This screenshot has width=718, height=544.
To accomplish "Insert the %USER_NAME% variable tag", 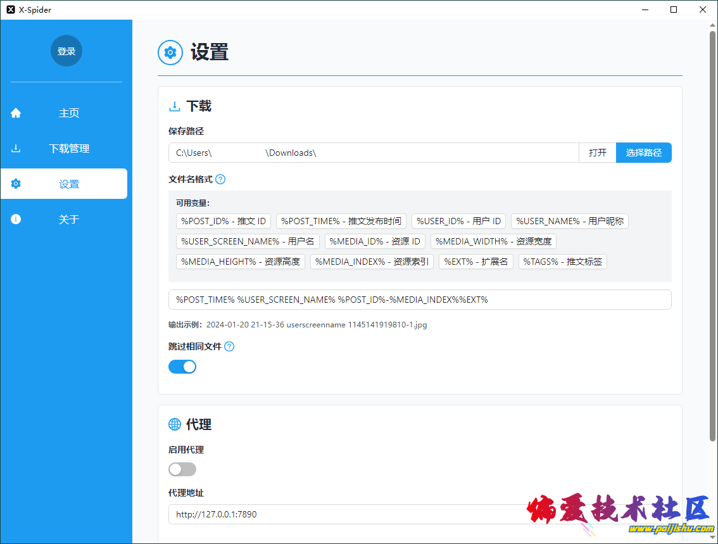I will 569,221.
